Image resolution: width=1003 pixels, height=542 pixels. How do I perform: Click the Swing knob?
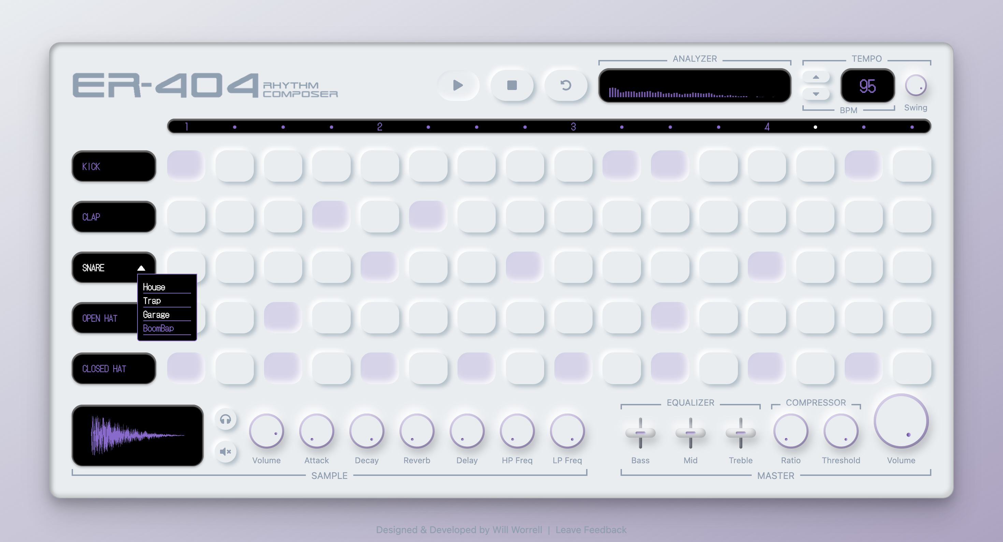[915, 86]
